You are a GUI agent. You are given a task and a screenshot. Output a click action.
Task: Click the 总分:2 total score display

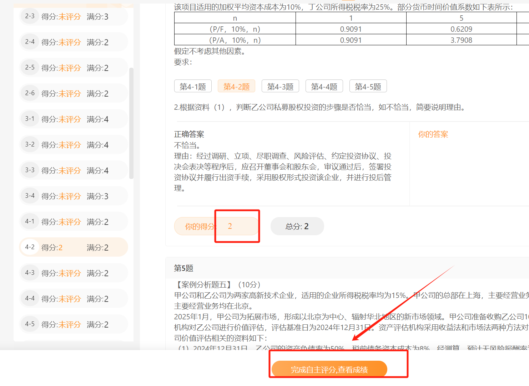click(x=297, y=226)
